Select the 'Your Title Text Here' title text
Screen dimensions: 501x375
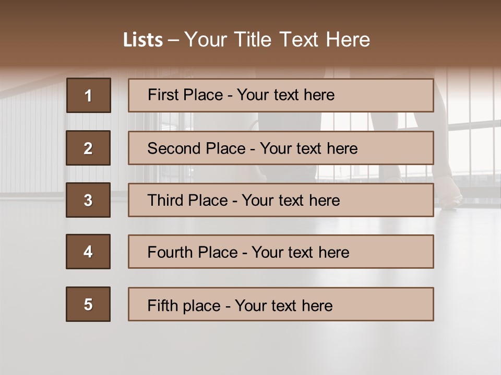[x=277, y=40]
